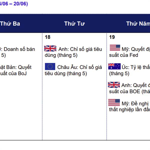
Task: Select the Thứ Ba column header
Action: tap(10, 24)
